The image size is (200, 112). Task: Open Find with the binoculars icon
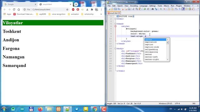[x=152, y=9]
